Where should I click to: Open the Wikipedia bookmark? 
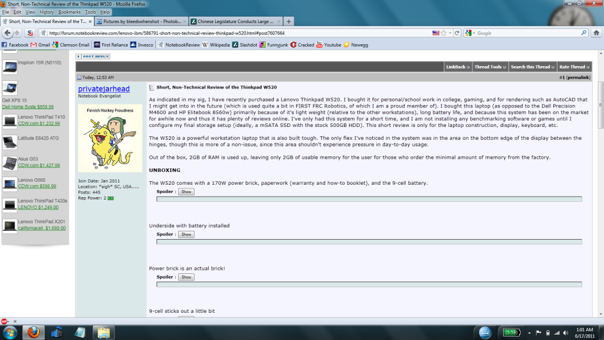tap(216, 45)
